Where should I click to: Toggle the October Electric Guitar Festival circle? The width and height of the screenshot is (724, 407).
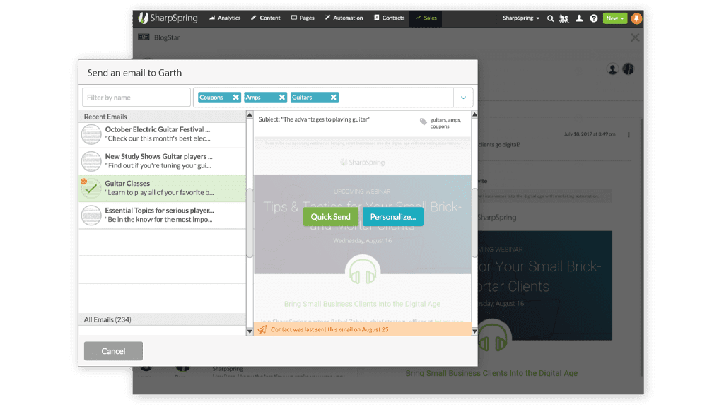coord(91,135)
